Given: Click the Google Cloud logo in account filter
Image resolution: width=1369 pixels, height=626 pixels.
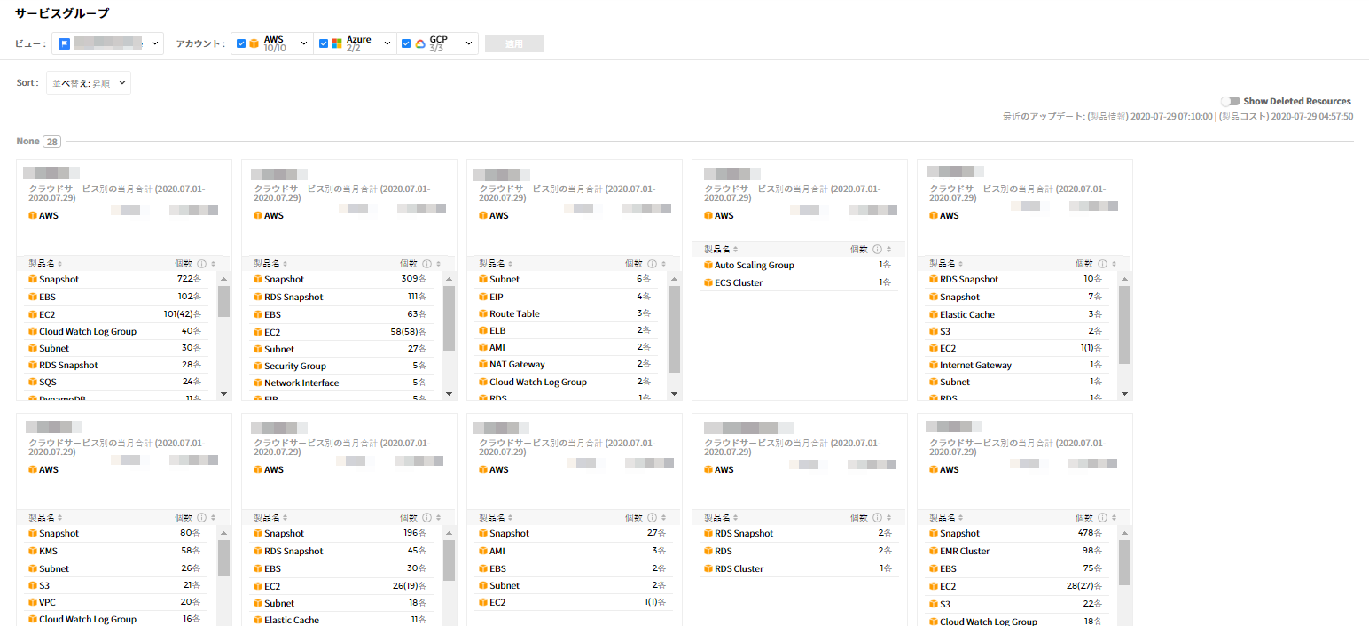Looking at the screenshot, I should coord(419,44).
